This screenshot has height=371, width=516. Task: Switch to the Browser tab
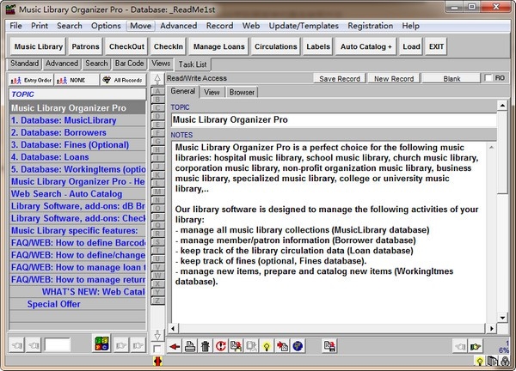tap(242, 92)
